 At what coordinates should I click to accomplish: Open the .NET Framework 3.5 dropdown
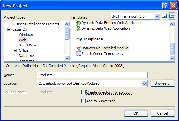point(157,16)
